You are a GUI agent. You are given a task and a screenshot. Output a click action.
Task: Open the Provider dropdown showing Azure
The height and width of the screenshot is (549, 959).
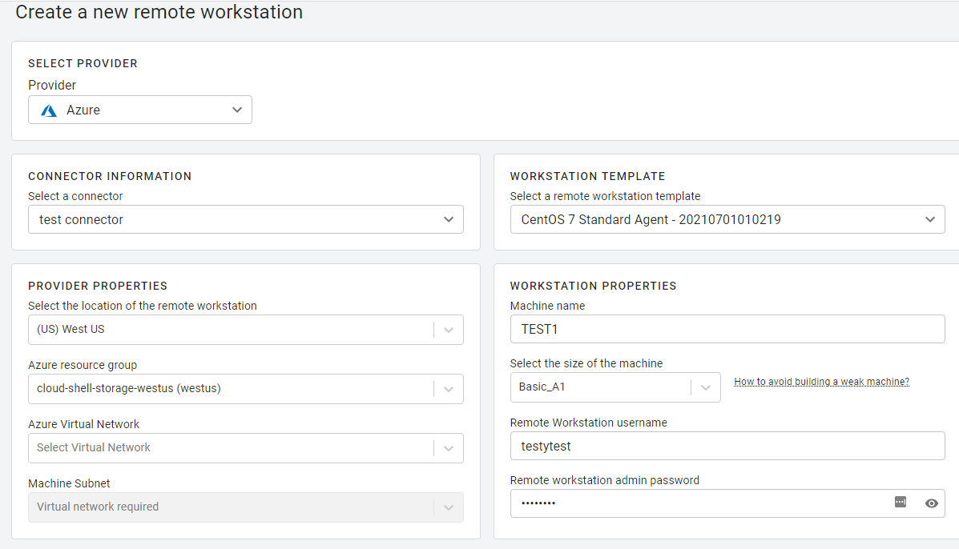coord(140,110)
